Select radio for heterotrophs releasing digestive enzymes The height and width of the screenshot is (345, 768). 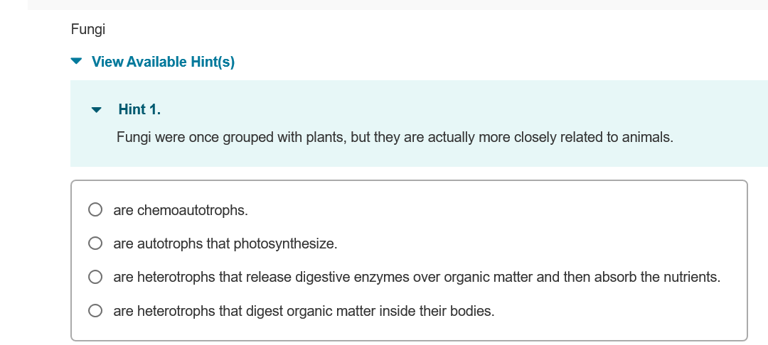[95, 277]
